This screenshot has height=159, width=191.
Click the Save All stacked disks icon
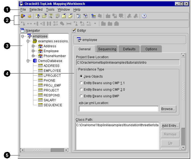[57, 16]
